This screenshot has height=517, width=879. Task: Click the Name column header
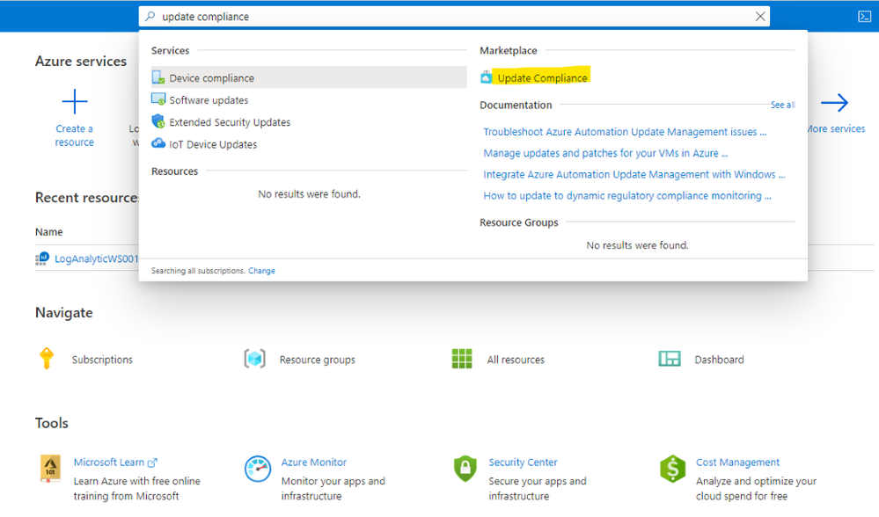tap(48, 232)
